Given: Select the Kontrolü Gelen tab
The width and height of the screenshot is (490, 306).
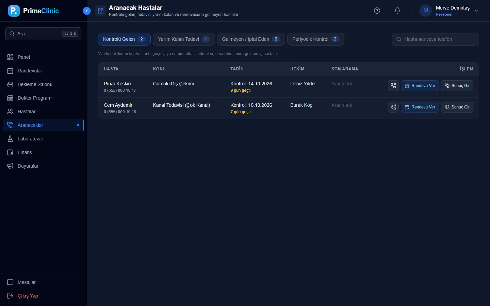Looking at the screenshot, I should pos(124,39).
